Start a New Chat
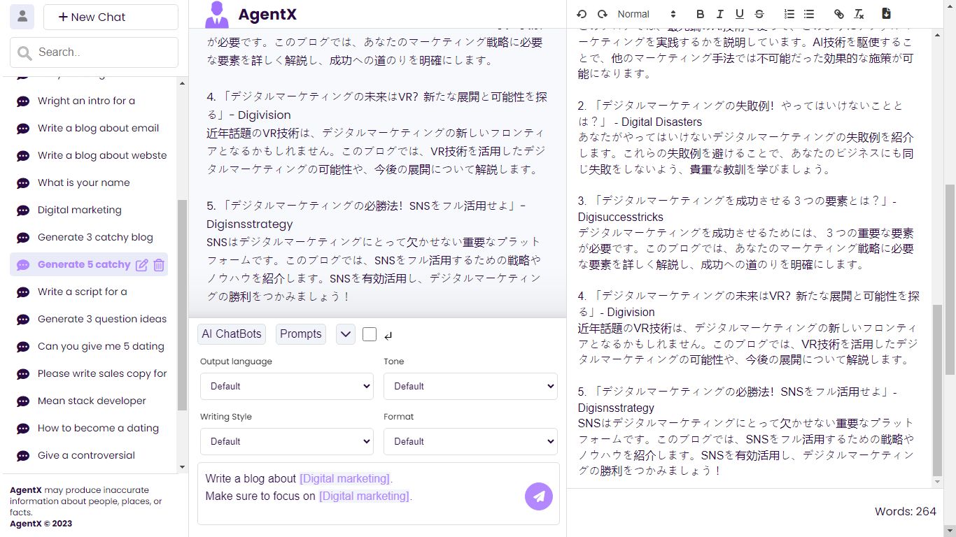956x537 pixels. (111, 17)
